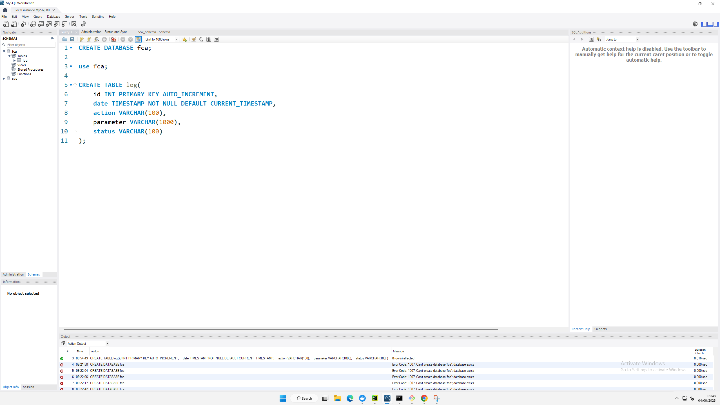Open the Limit to 1000 rows dropdown
The height and width of the screenshot is (405, 720).
pos(176,39)
